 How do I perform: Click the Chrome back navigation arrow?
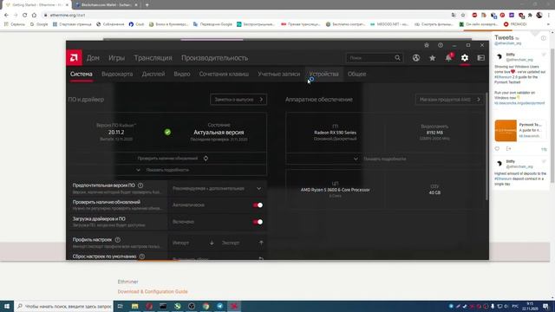pyautogui.click(x=6, y=16)
